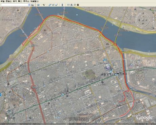Open the ruler measurement tool

(x=62, y=5)
